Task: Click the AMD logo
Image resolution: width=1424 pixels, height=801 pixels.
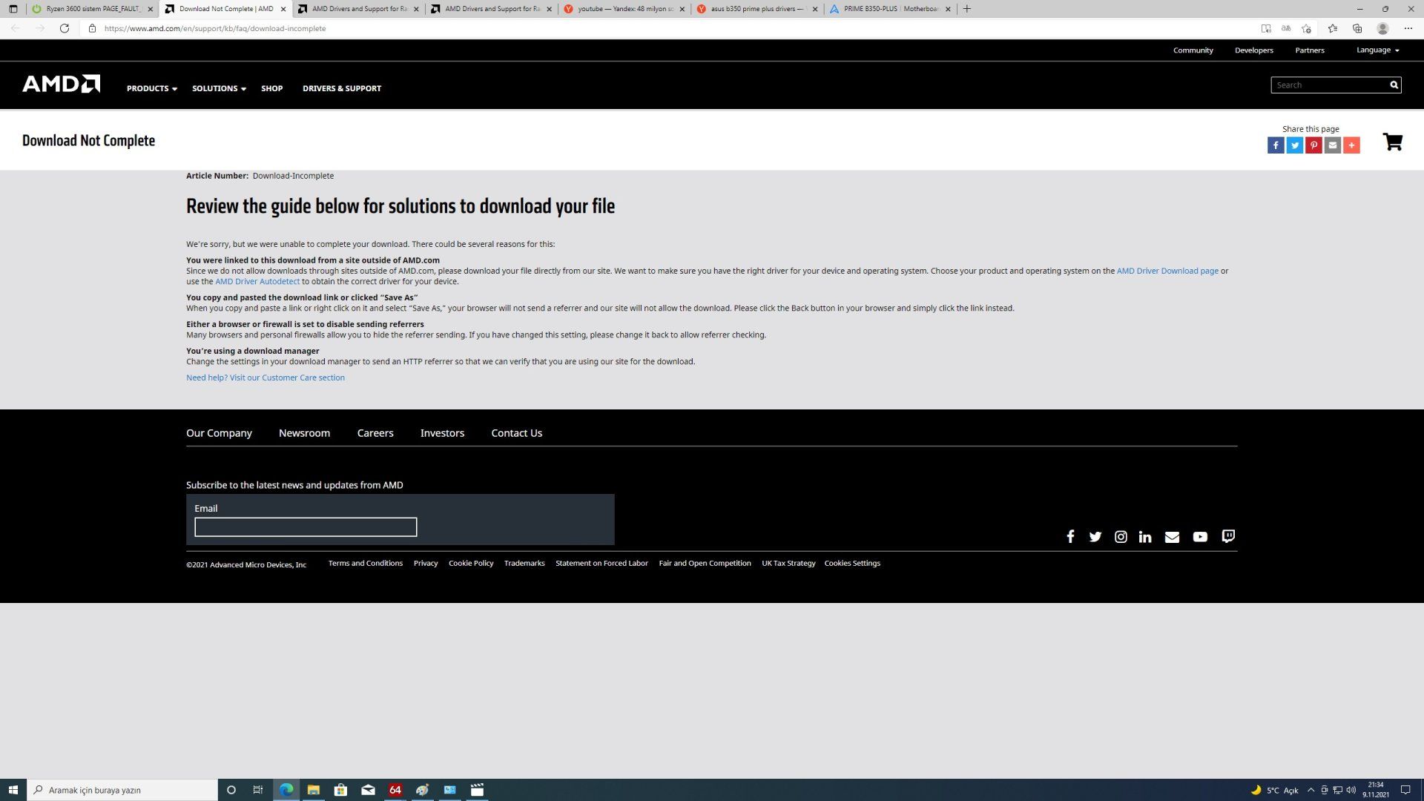Action: coord(61,84)
